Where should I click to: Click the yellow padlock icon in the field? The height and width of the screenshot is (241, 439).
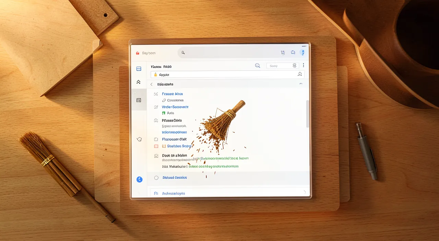(x=155, y=75)
